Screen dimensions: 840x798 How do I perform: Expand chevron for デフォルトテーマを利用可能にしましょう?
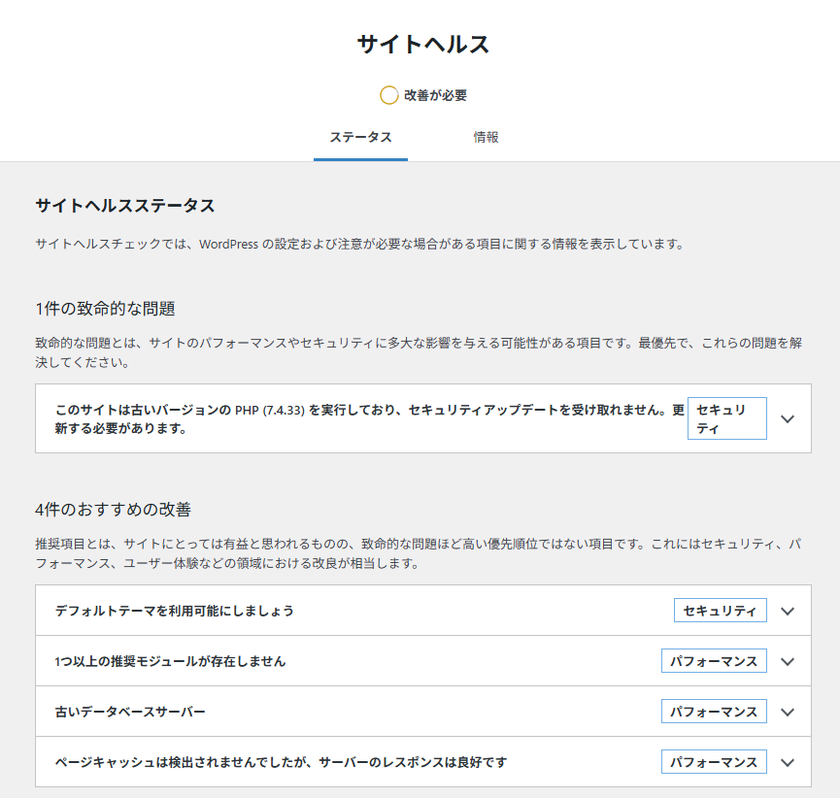coord(788,611)
